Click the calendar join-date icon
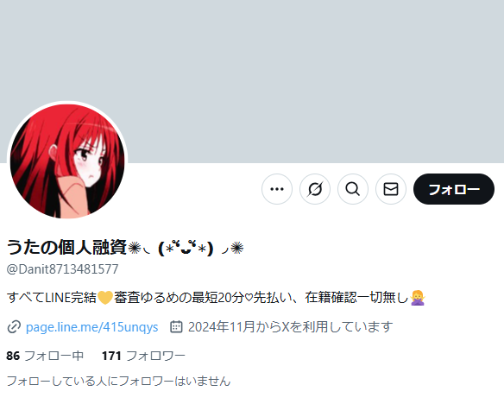The image size is (504, 404). click(176, 327)
